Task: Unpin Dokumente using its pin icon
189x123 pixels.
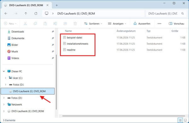Action: click(x=53, y=38)
